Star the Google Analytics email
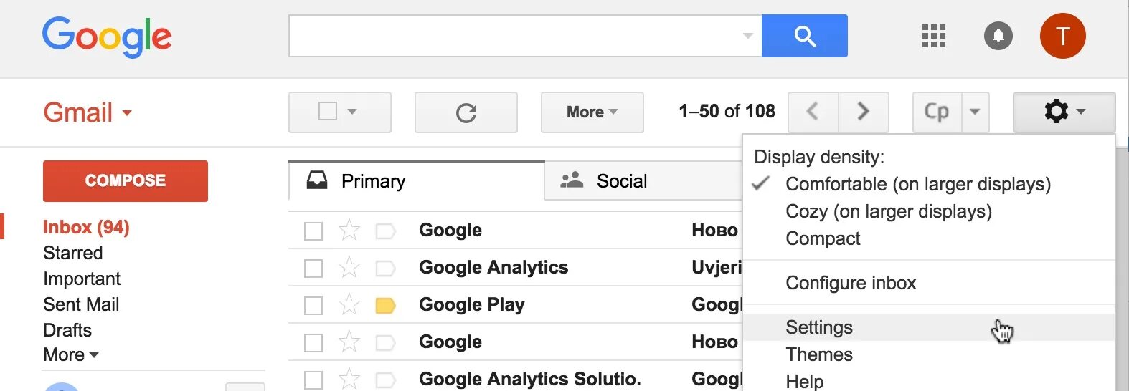Image resolution: width=1129 pixels, height=391 pixels. pyautogui.click(x=349, y=268)
